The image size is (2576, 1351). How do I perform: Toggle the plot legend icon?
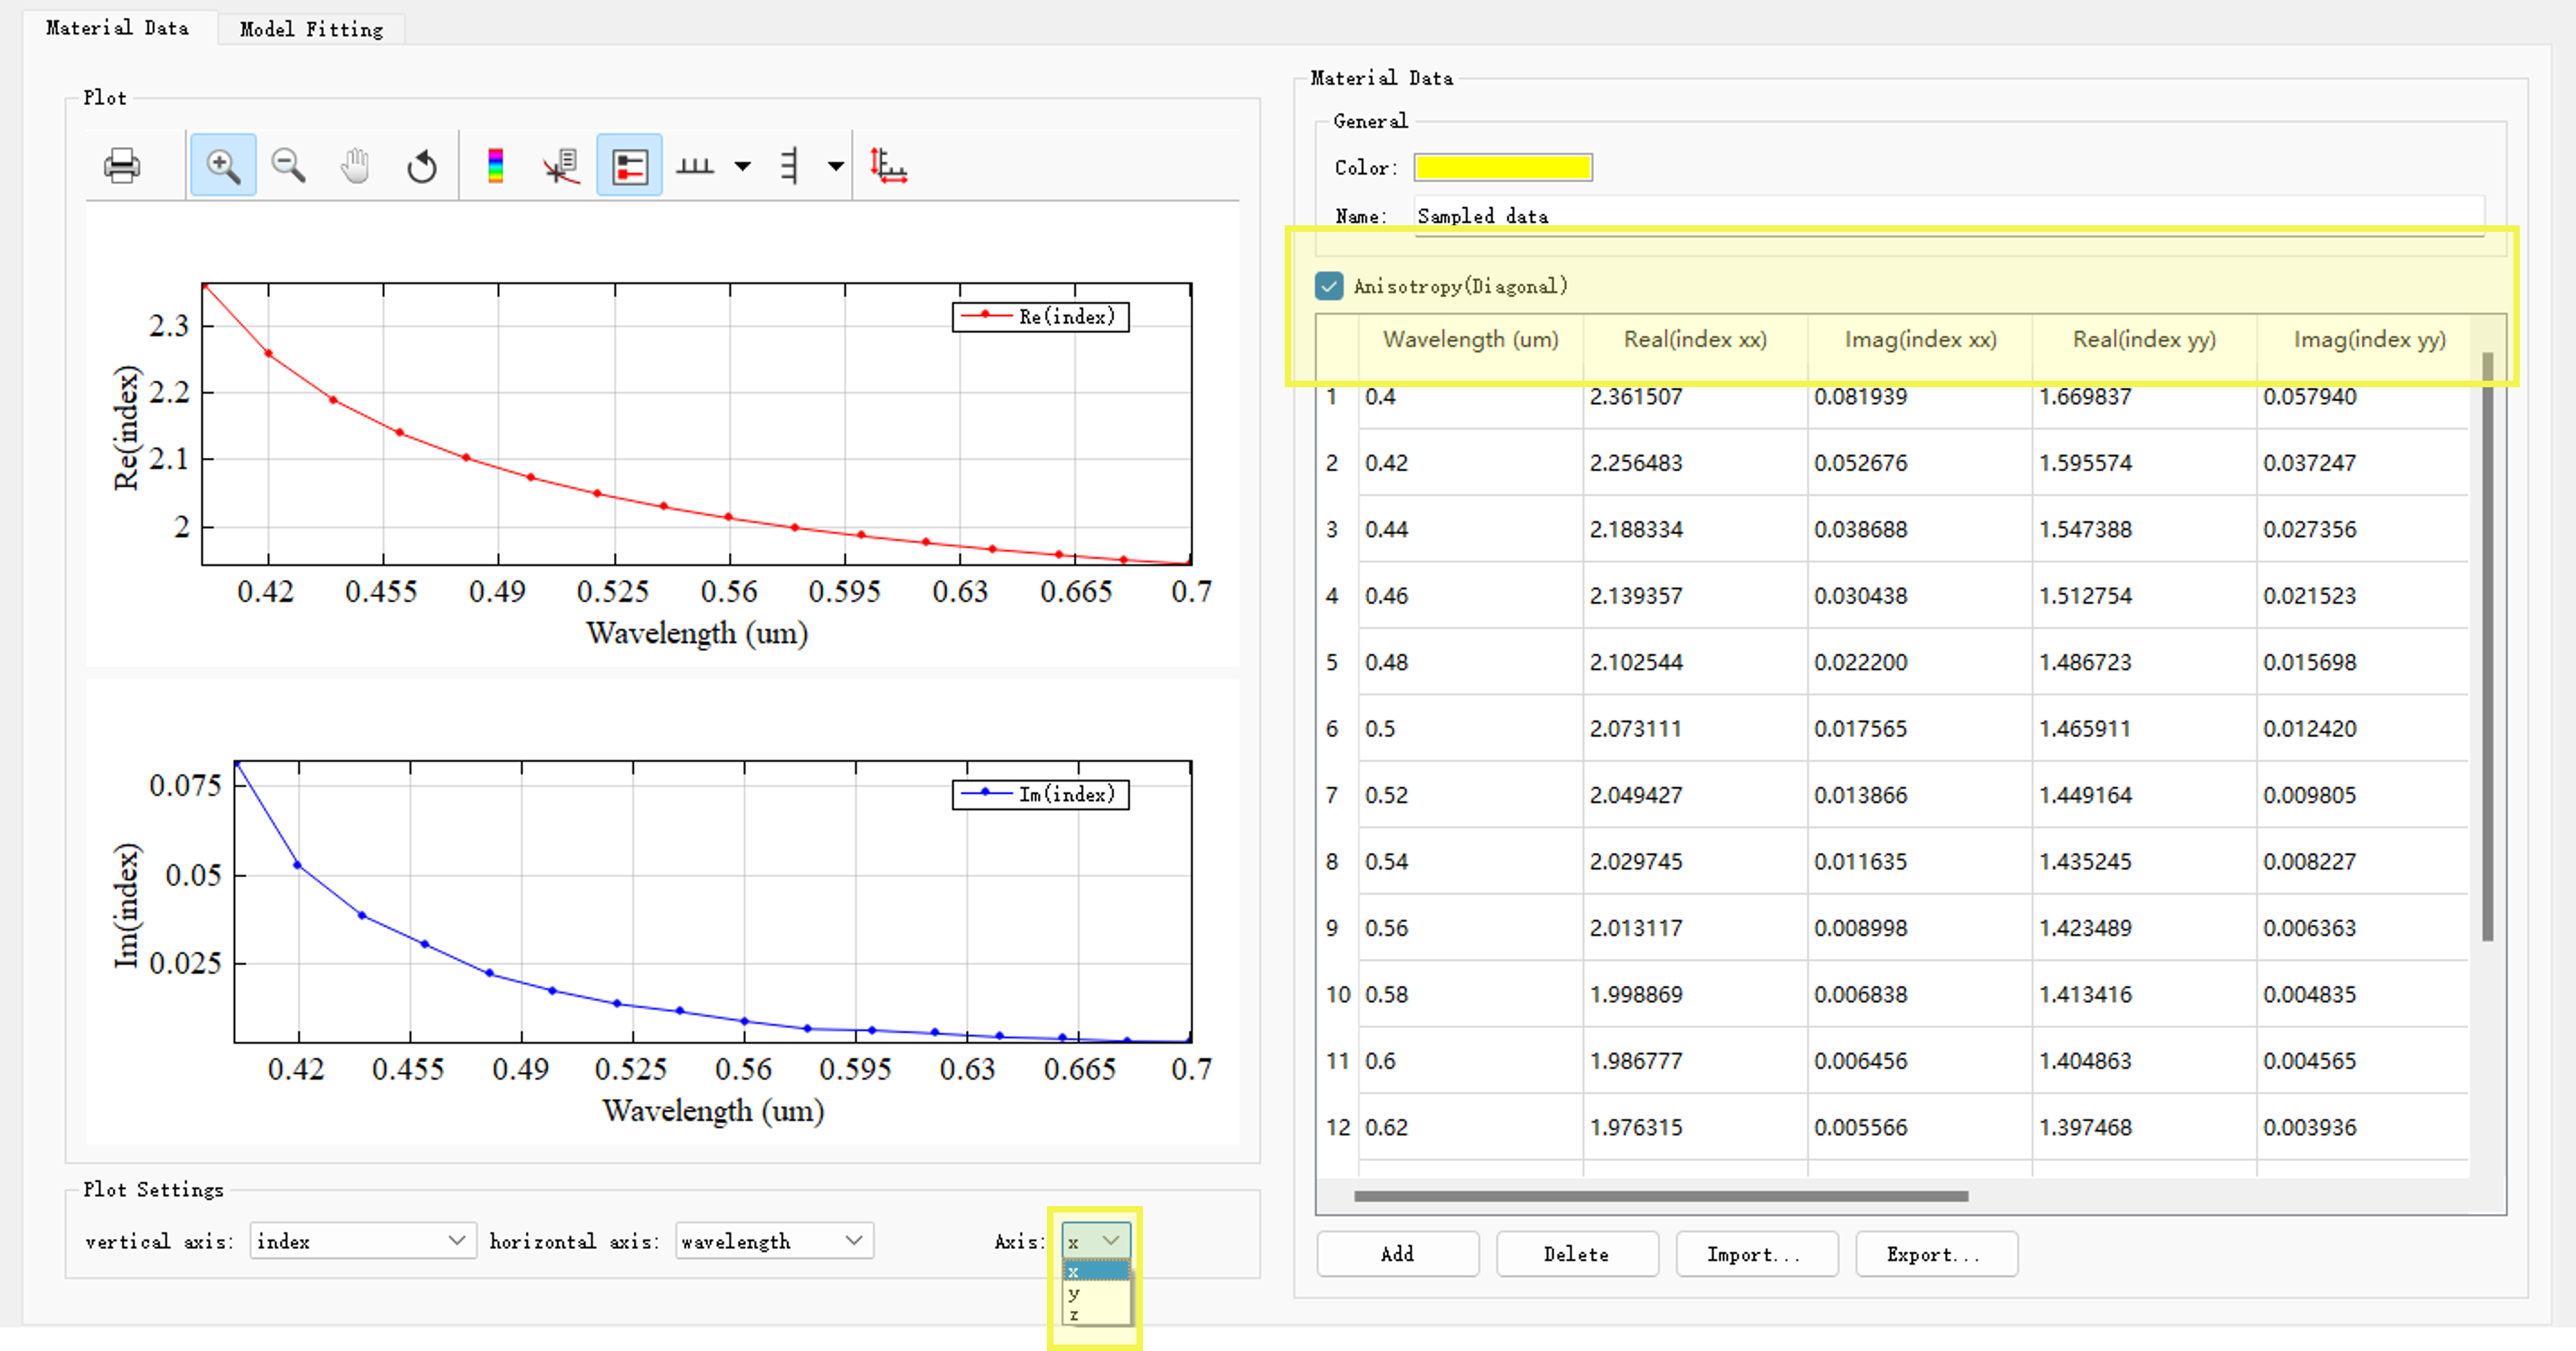click(629, 165)
